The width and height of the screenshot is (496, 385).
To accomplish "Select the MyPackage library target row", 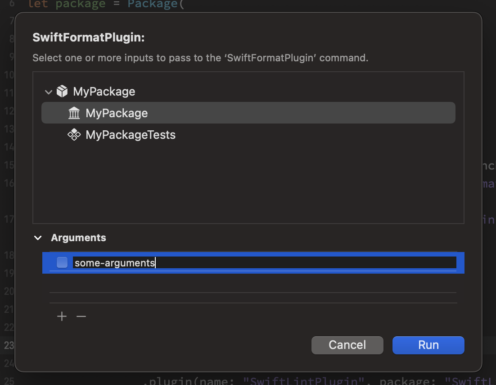I will pyautogui.click(x=248, y=113).
